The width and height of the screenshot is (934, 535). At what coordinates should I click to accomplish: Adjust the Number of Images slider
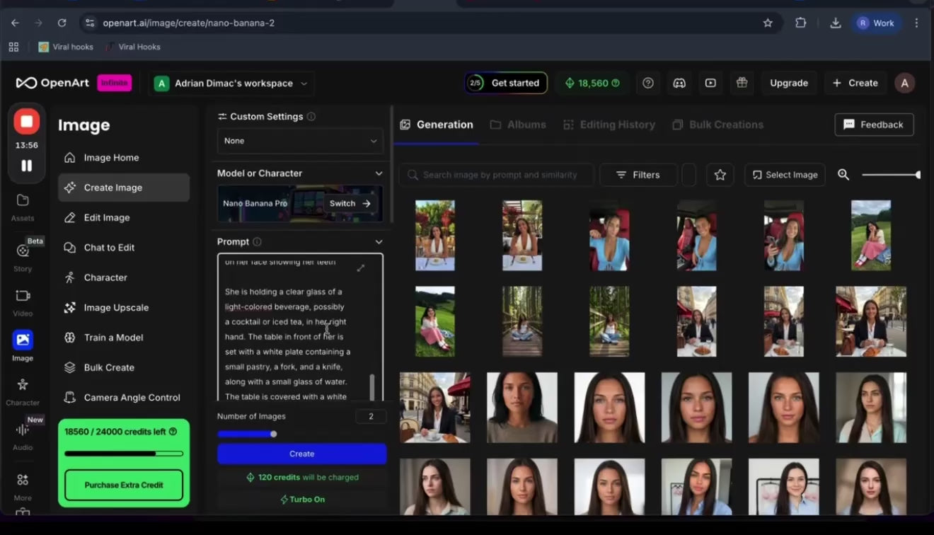pos(274,434)
